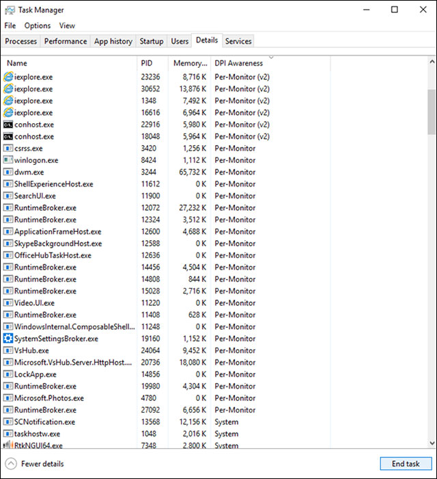Click the winlogon.exe process icon
Viewport: 437px width, 479px height.
[8, 160]
